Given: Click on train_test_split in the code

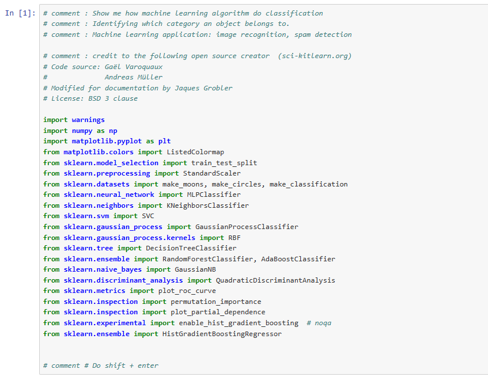Looking at the screenshot, I should tap(224, 163).
